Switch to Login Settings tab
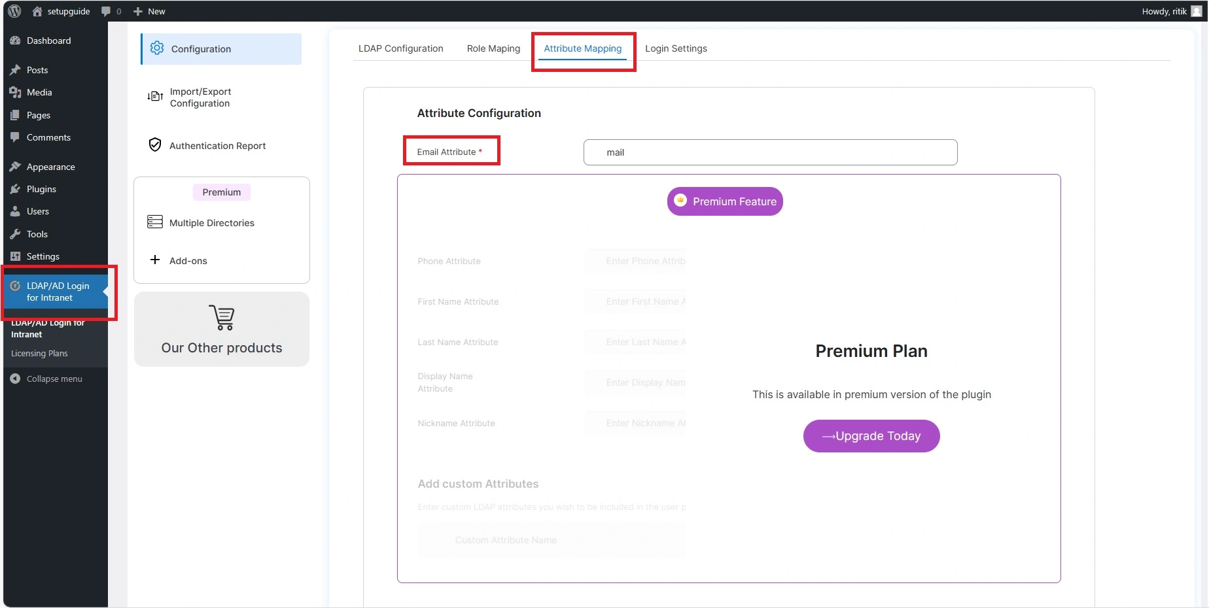Screen dimensions: 1209x608 click(x=676, y=48)
